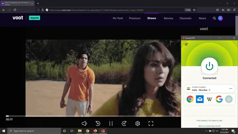Open Pocket save icon in toolbar
Screen dimensions: 238x134
218,10
